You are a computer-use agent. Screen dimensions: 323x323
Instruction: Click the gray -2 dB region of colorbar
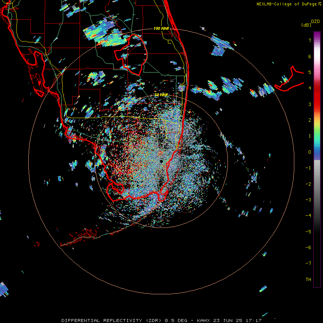click(x=317, y=184)
